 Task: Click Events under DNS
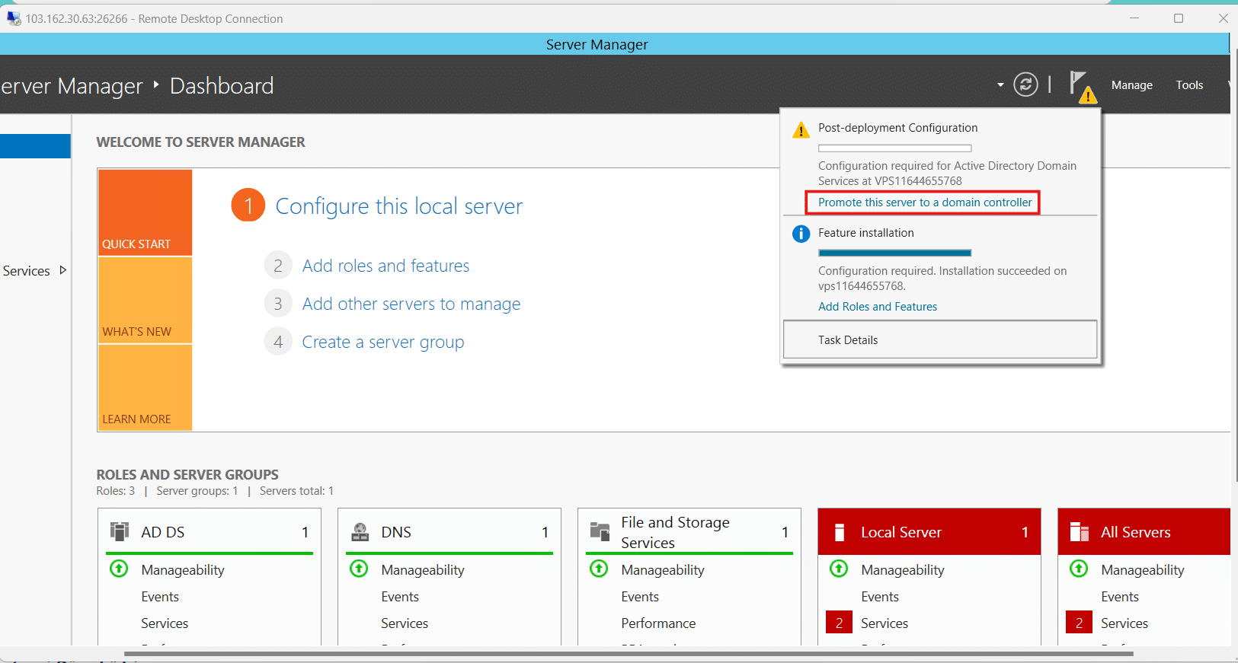coord(400,597)
